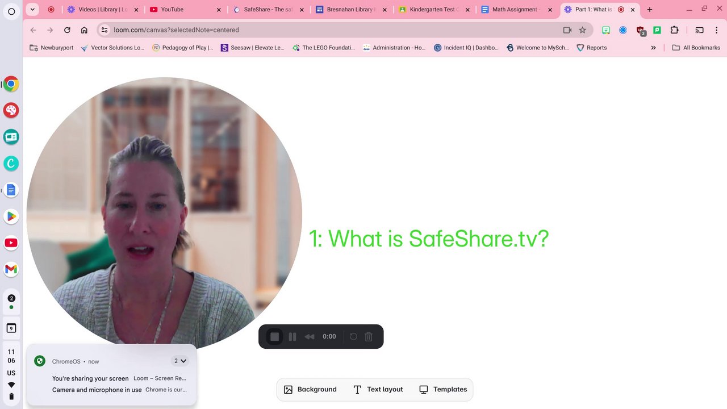The image size is (727, 409).
Task: Open the Templates menu
Action: point(443,389)
